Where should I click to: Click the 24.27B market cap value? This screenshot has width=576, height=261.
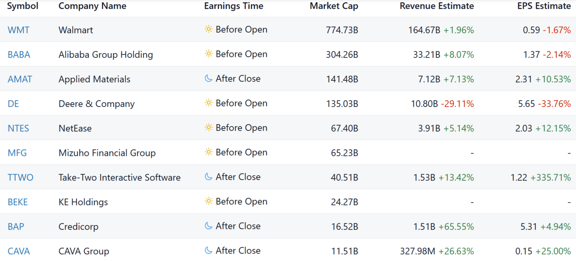click(x=344, y=202)
